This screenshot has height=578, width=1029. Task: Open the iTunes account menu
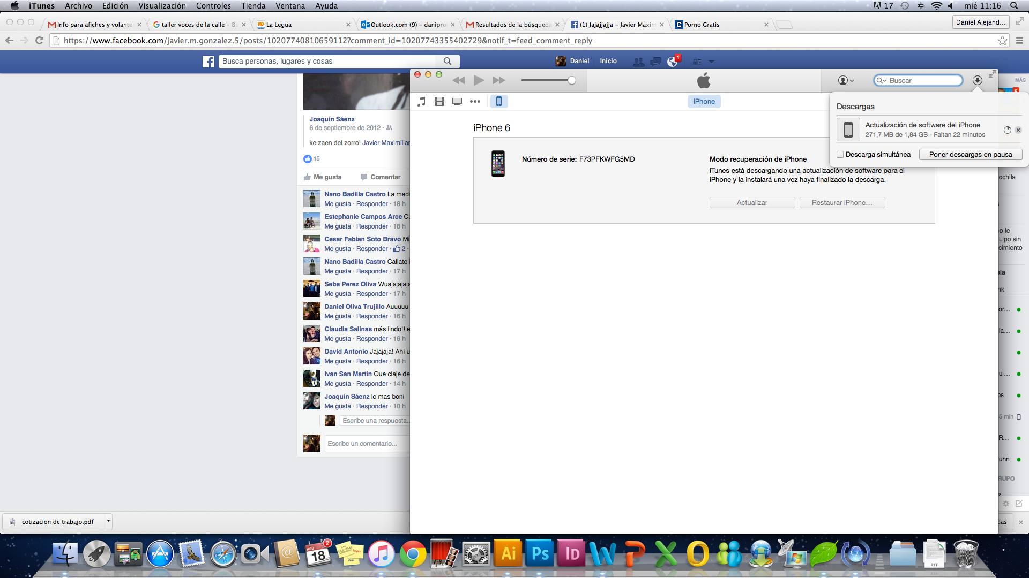pyautogui.click(x=846, y=80)
